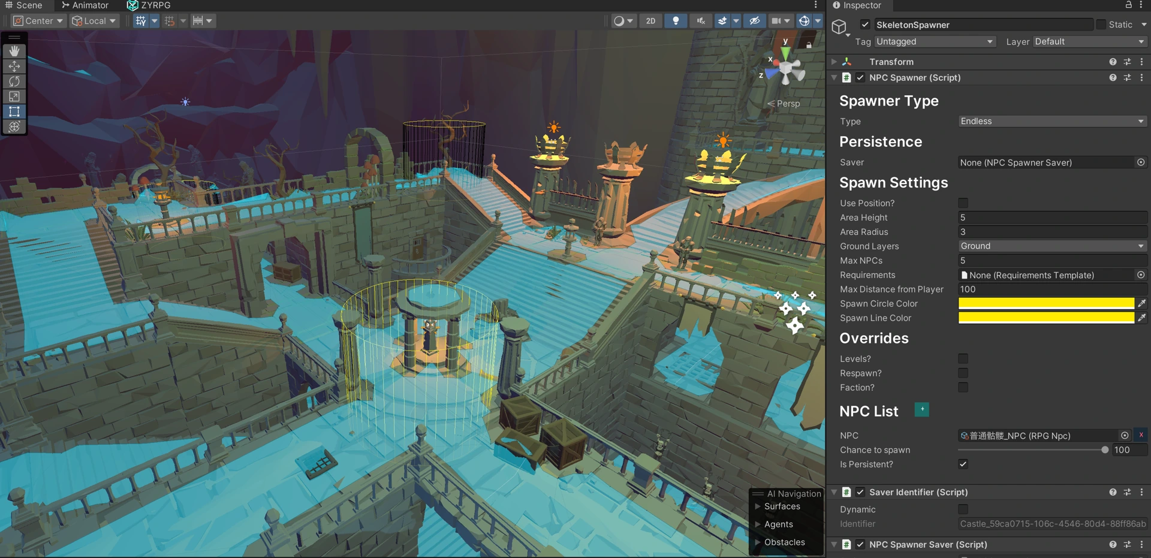Open spawner Type Endless dropdown
The image size is (1151, 558).
click(x=1052, y=121)
